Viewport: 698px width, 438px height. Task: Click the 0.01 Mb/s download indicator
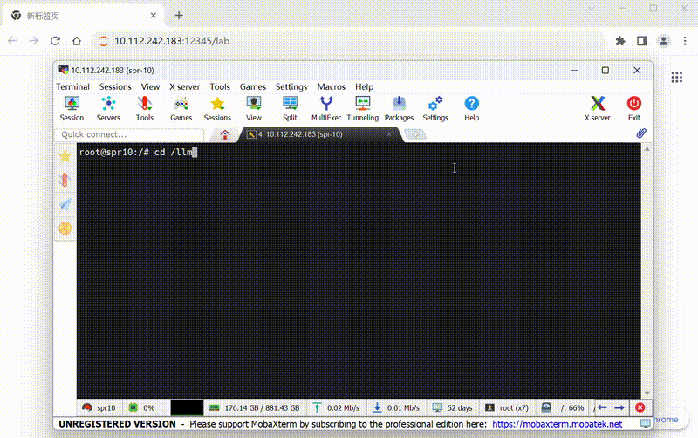pos(397,407)
